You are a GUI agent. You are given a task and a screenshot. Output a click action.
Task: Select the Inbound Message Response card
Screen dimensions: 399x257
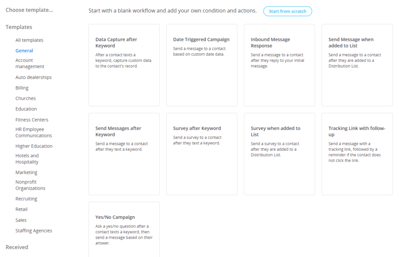tap(279, 65)
